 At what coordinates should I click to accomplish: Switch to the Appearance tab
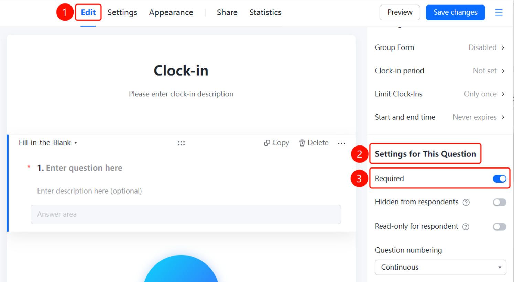pyautogui.click(x=171, y=12)
